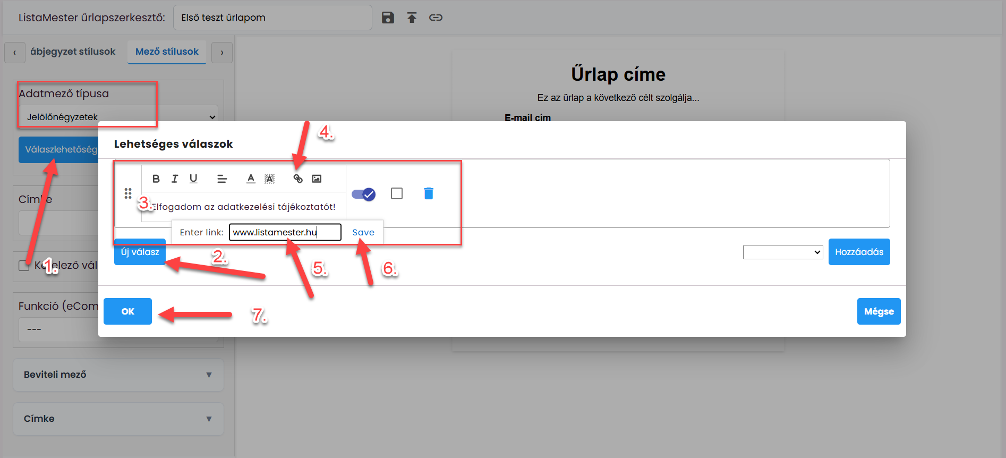Click Save next to the link field

point(363,232)
